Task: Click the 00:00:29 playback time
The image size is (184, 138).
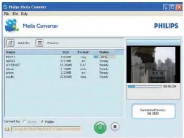Action: click(170, 86)
